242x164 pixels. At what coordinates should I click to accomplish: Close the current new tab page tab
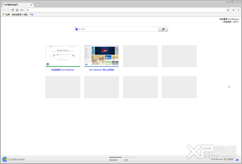31,5
